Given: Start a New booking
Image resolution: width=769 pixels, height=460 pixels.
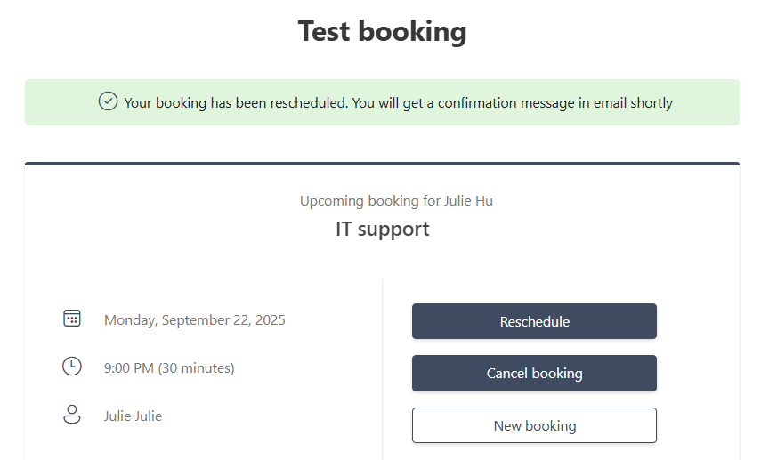Looking at the screenshot, I should [x=534, y=425].
